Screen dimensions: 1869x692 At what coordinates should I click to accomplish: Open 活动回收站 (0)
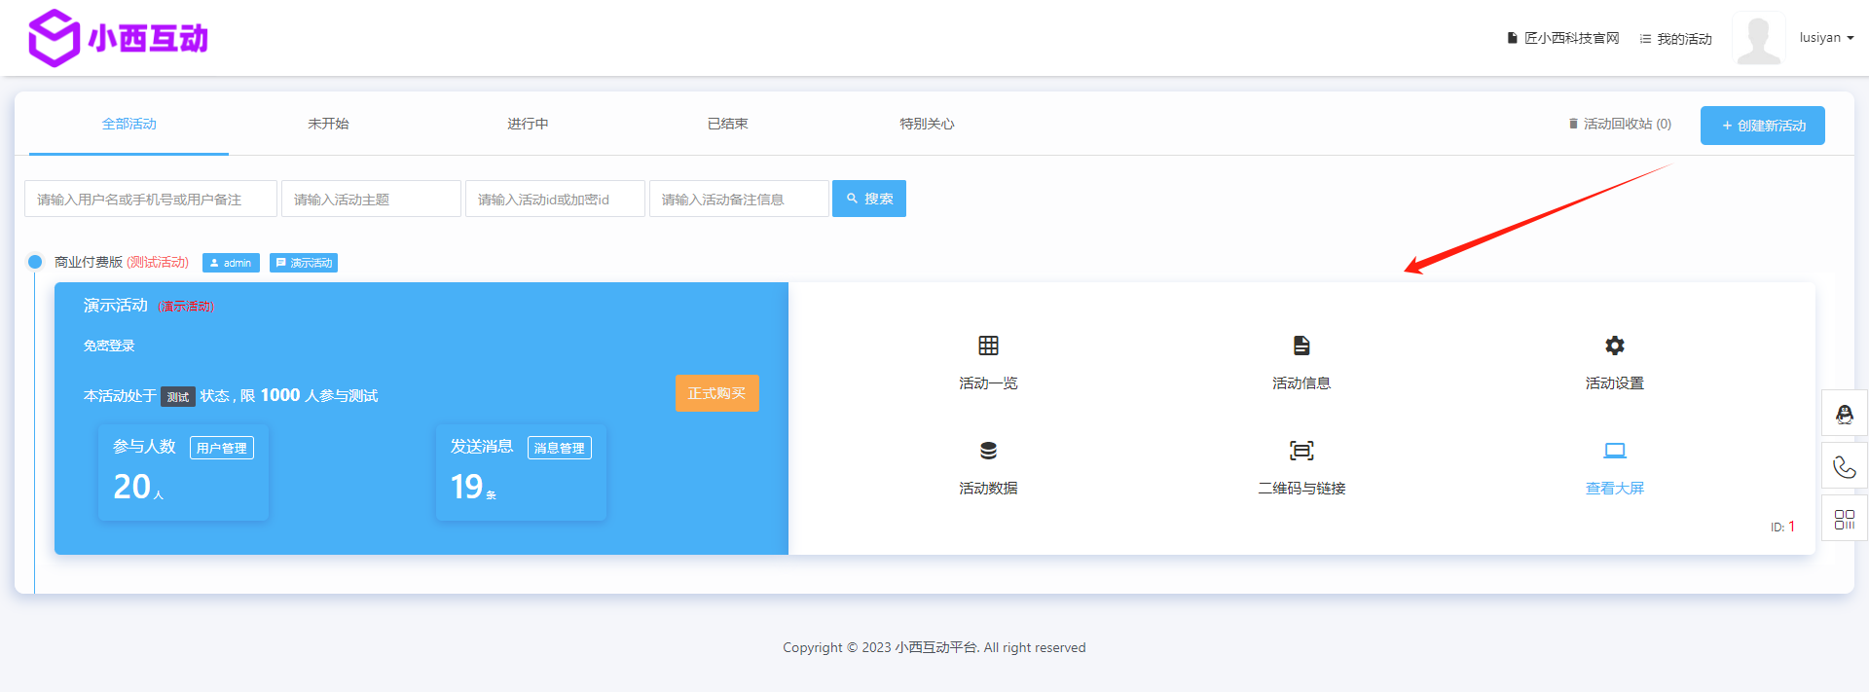(x=1620, y=125)
